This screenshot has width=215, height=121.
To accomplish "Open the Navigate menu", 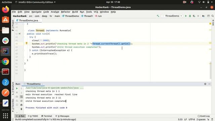I will (x=36, y=12).
